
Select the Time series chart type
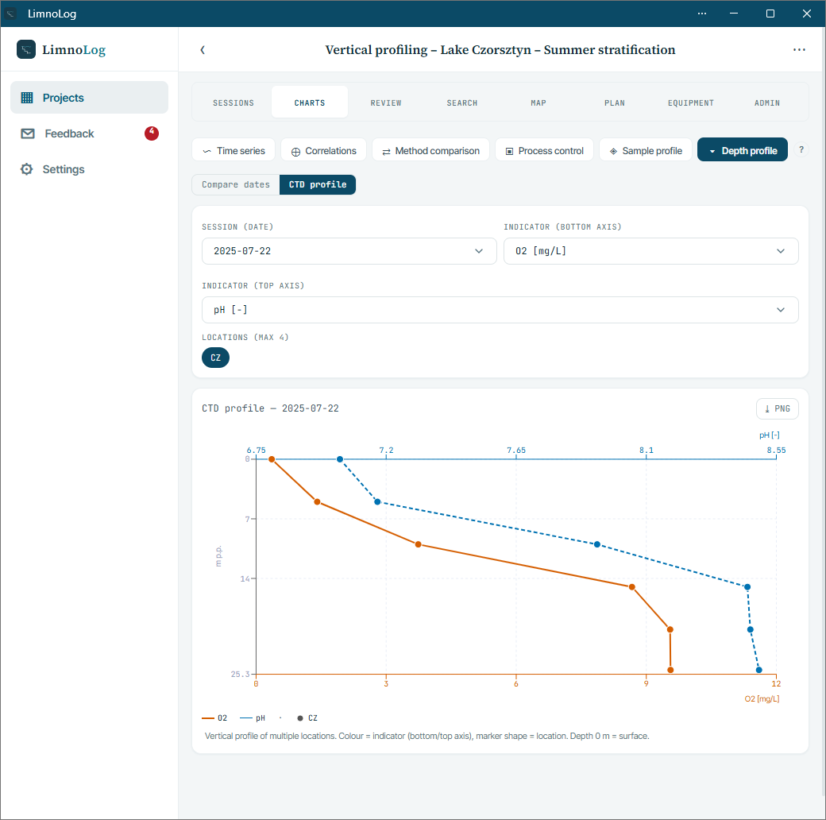(x=234, y=151)
